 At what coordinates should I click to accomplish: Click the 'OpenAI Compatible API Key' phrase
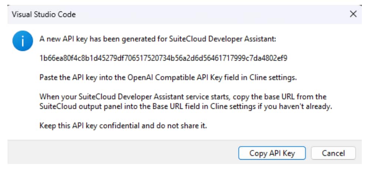[176, 78]
